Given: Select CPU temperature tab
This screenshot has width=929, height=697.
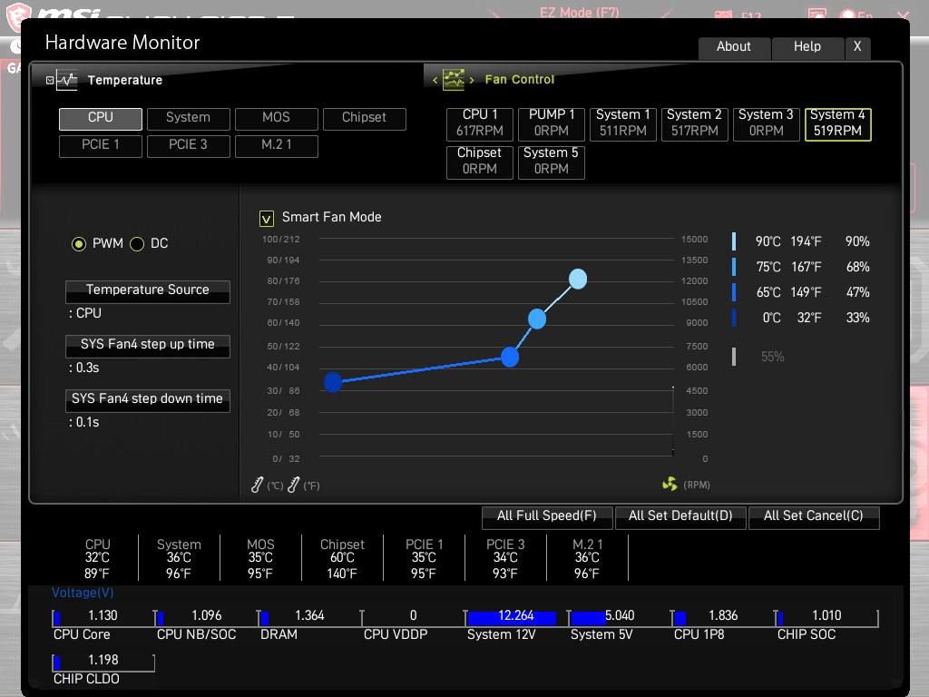Looking at the screenshot, I should 101,119.
